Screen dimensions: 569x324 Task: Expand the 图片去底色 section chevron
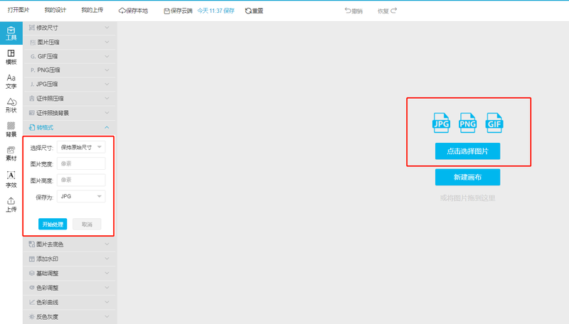(107, 244)
